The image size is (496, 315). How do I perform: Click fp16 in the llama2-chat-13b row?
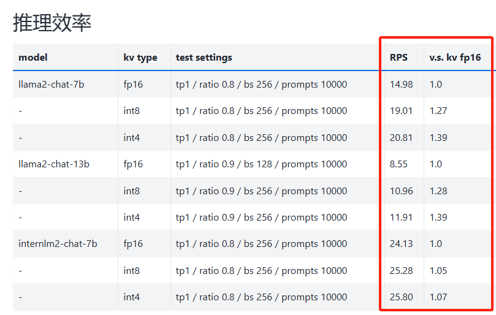coord(133,164)
